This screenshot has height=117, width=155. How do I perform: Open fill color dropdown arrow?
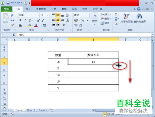click(x=33, y=25)
